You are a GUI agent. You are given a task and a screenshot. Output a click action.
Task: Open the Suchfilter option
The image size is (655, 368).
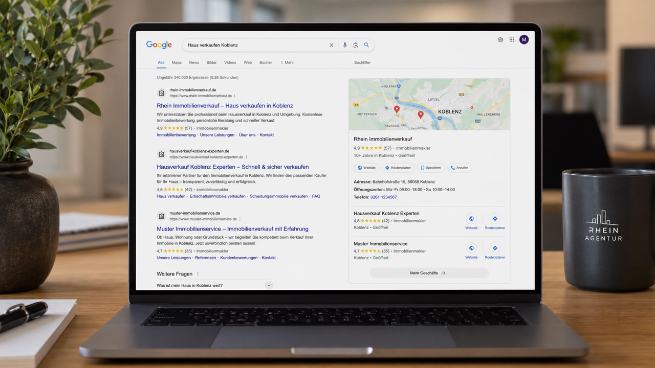362,62
